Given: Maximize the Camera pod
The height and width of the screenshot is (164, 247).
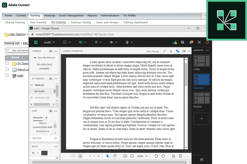Looking at the screenshot, I should 51,51.
